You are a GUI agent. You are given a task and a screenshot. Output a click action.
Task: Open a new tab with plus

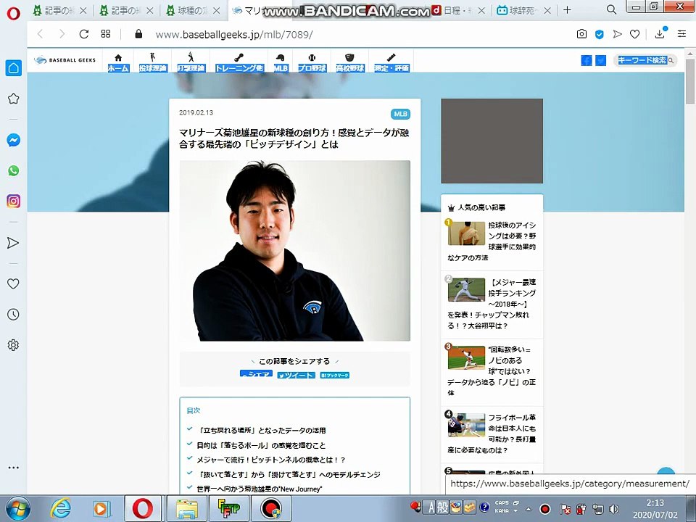pyautogui.click(x=567, y=9)
